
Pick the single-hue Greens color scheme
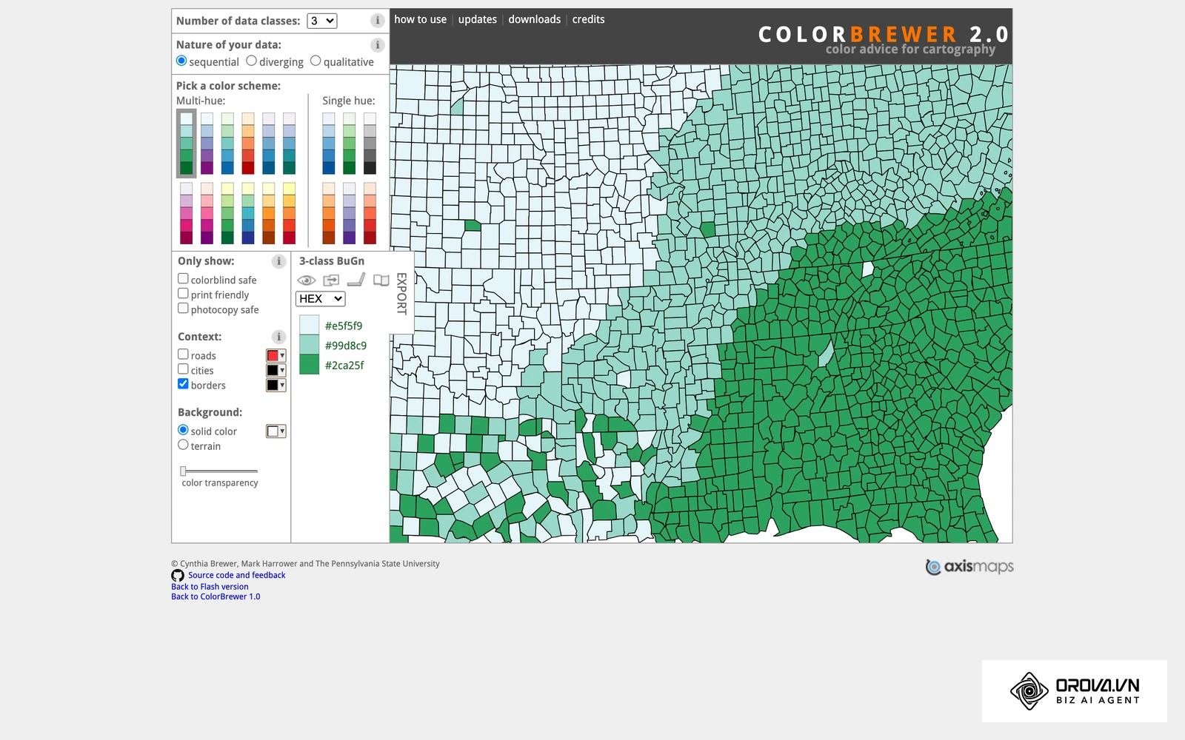tap(349, 144)
